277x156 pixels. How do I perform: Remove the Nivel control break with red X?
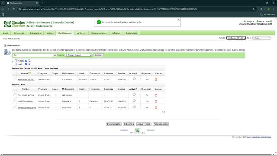pos(29,64)
